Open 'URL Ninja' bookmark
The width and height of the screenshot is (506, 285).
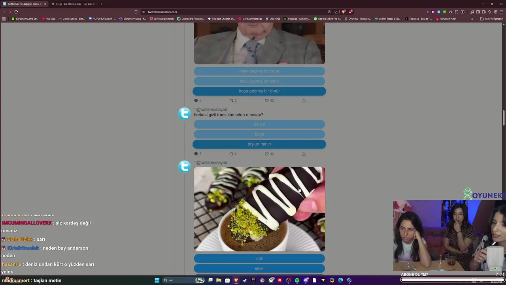tap(273, 19)
